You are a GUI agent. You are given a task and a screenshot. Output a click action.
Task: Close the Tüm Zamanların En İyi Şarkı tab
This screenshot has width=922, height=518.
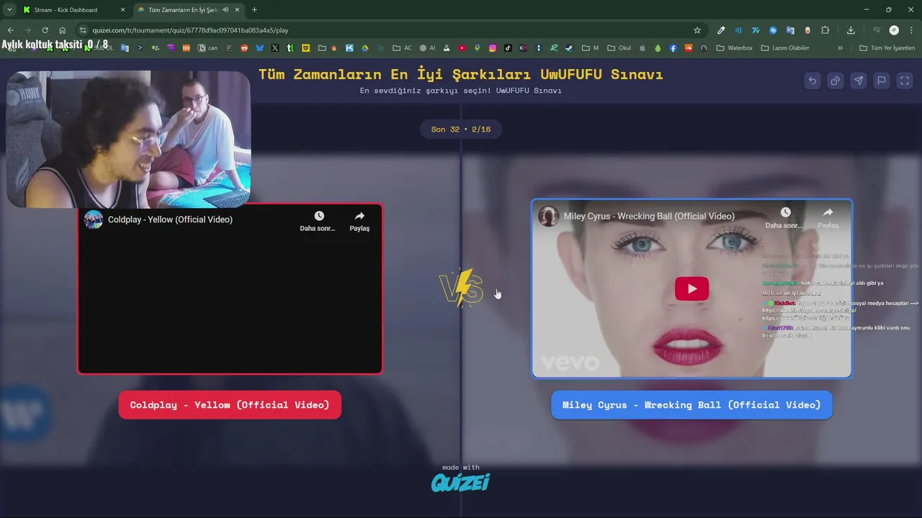click(x=237, y=10)
